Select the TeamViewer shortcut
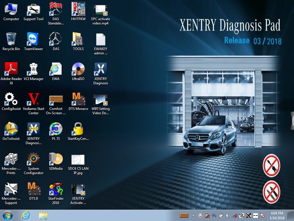The width and height of the screenshot is (294, 221). (33, 41)
